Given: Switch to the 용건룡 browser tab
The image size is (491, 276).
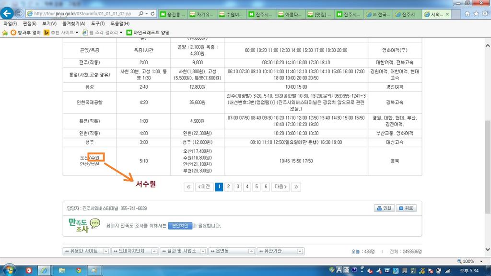Looking at the screenshot, I should (x=173, y=14).
